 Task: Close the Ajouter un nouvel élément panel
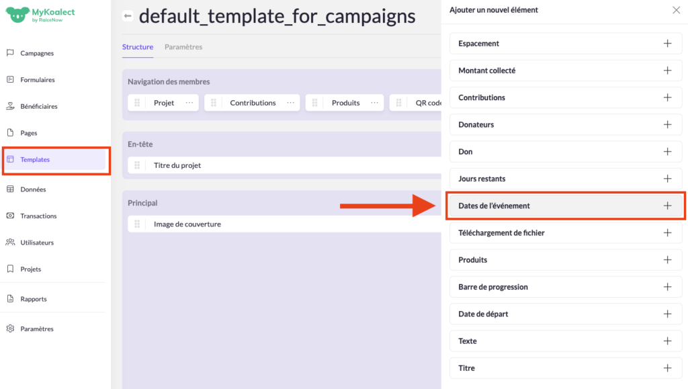(676, 10)
